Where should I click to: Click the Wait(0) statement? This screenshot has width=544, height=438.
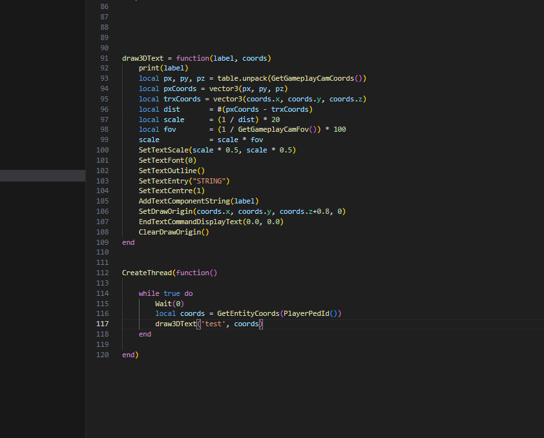169,304
